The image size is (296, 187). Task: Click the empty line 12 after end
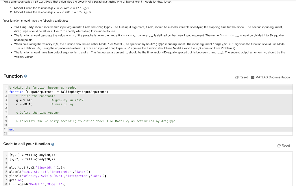pos(150,133)
